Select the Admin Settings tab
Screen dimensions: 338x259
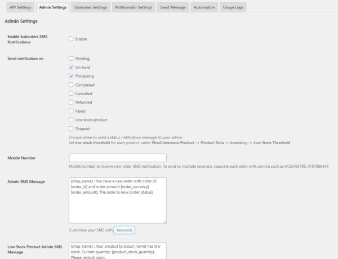click(x=53, y=7)
